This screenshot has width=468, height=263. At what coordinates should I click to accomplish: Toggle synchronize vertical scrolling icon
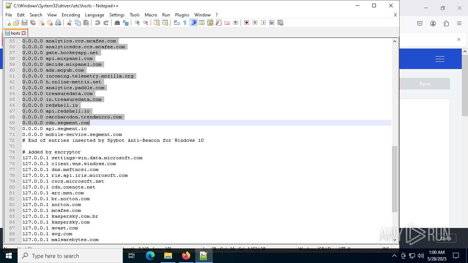[x=157, y=23]
